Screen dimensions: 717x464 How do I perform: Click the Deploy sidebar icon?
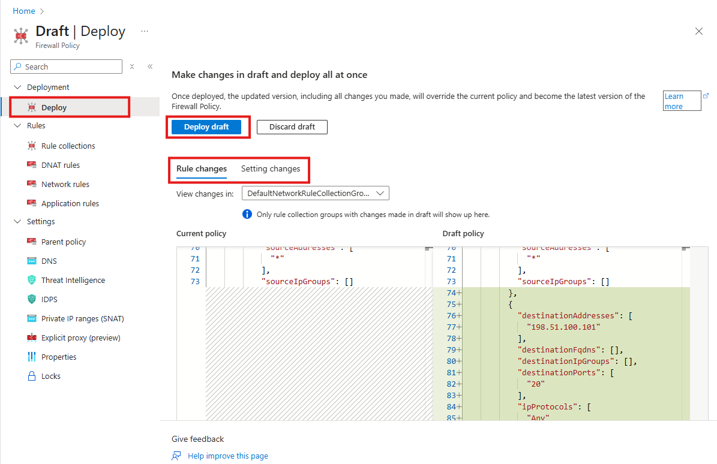pos(32,107)
